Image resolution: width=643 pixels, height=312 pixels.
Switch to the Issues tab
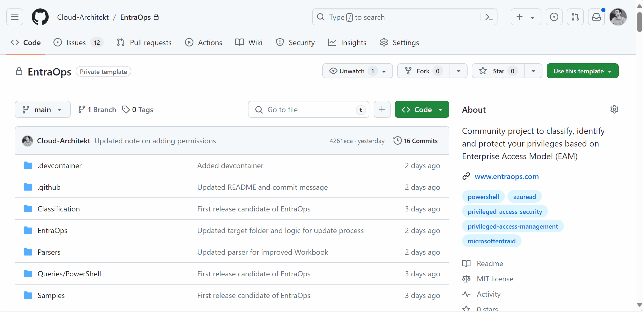pos(78,42)
